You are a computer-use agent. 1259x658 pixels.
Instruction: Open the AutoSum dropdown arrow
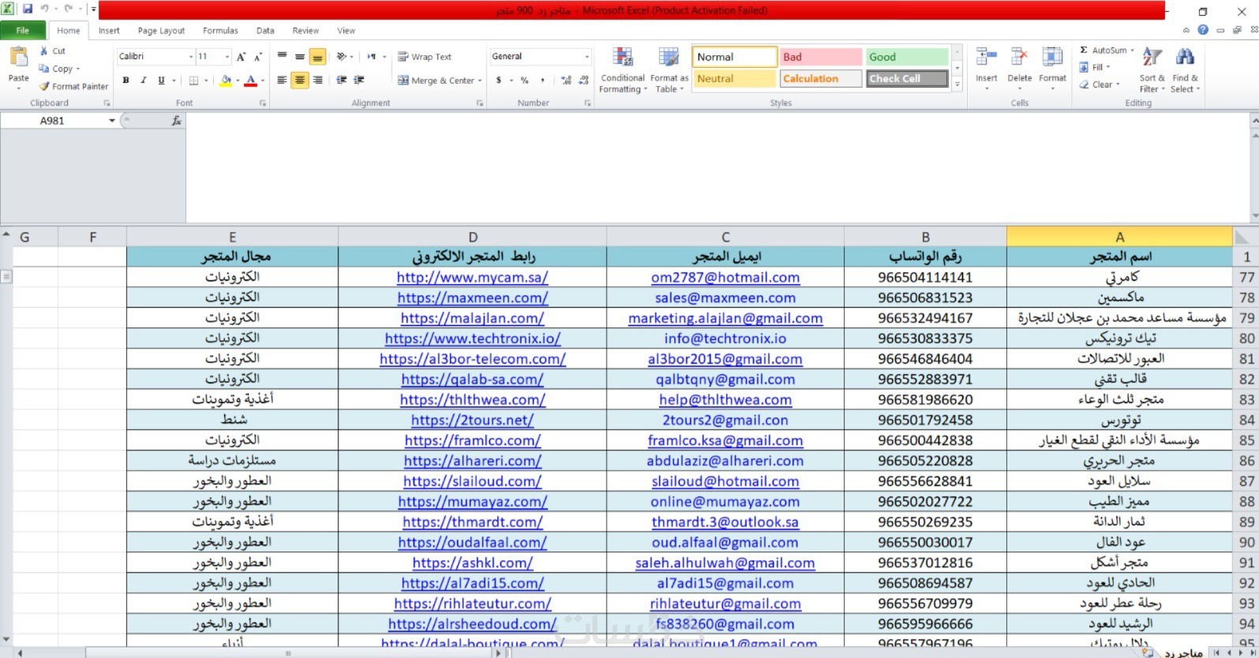click(x=1132, y=50)
